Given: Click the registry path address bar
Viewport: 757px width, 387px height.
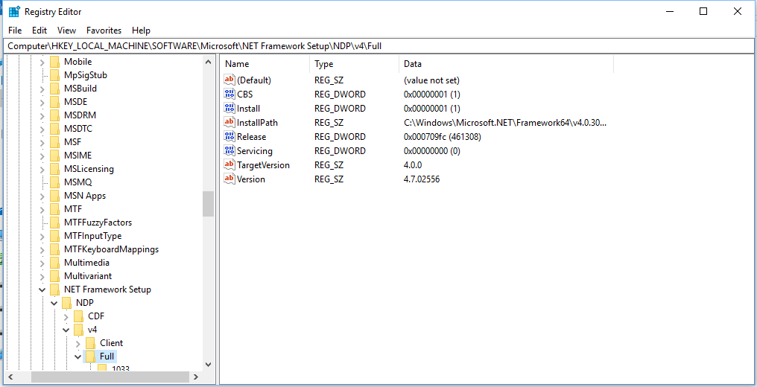Looking at the screenshot, I should click(x=378, y=46).
